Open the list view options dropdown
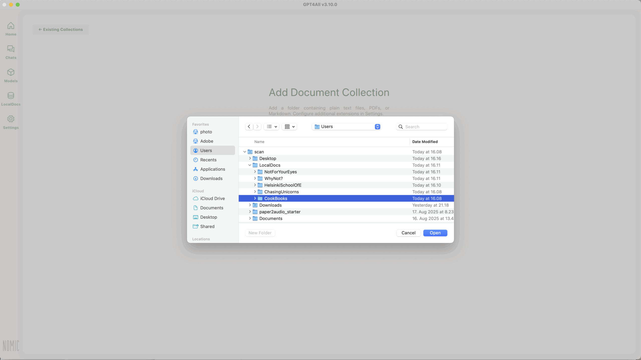 [x=271, y=126]
